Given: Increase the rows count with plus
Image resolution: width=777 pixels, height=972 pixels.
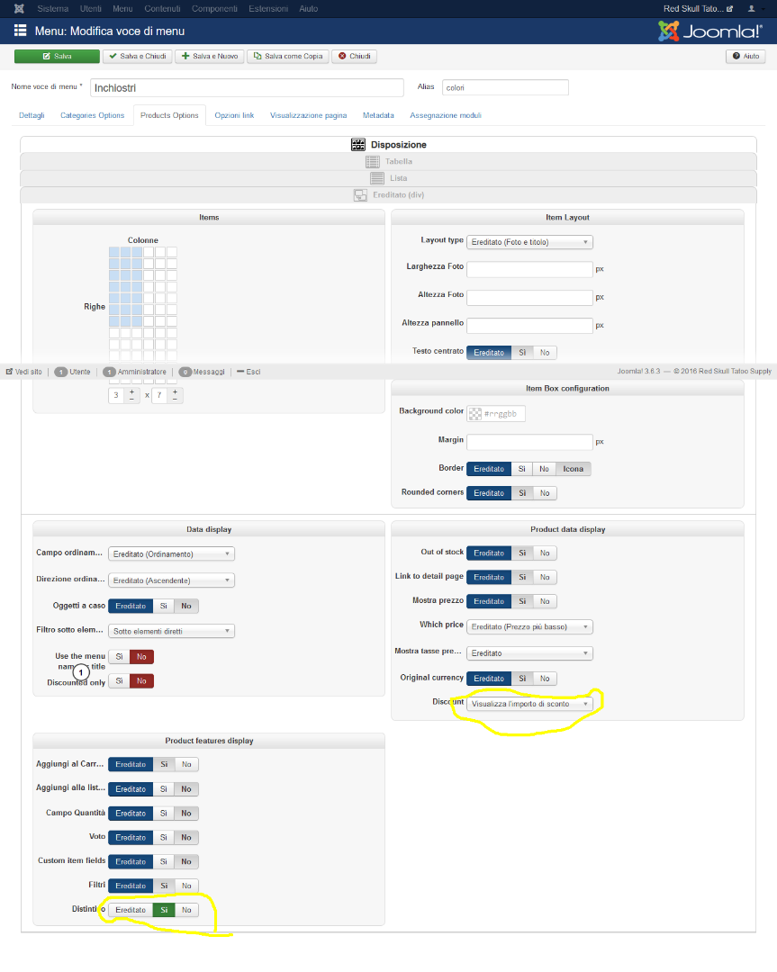Looking at the screenshot, I should tap(175, 391).
